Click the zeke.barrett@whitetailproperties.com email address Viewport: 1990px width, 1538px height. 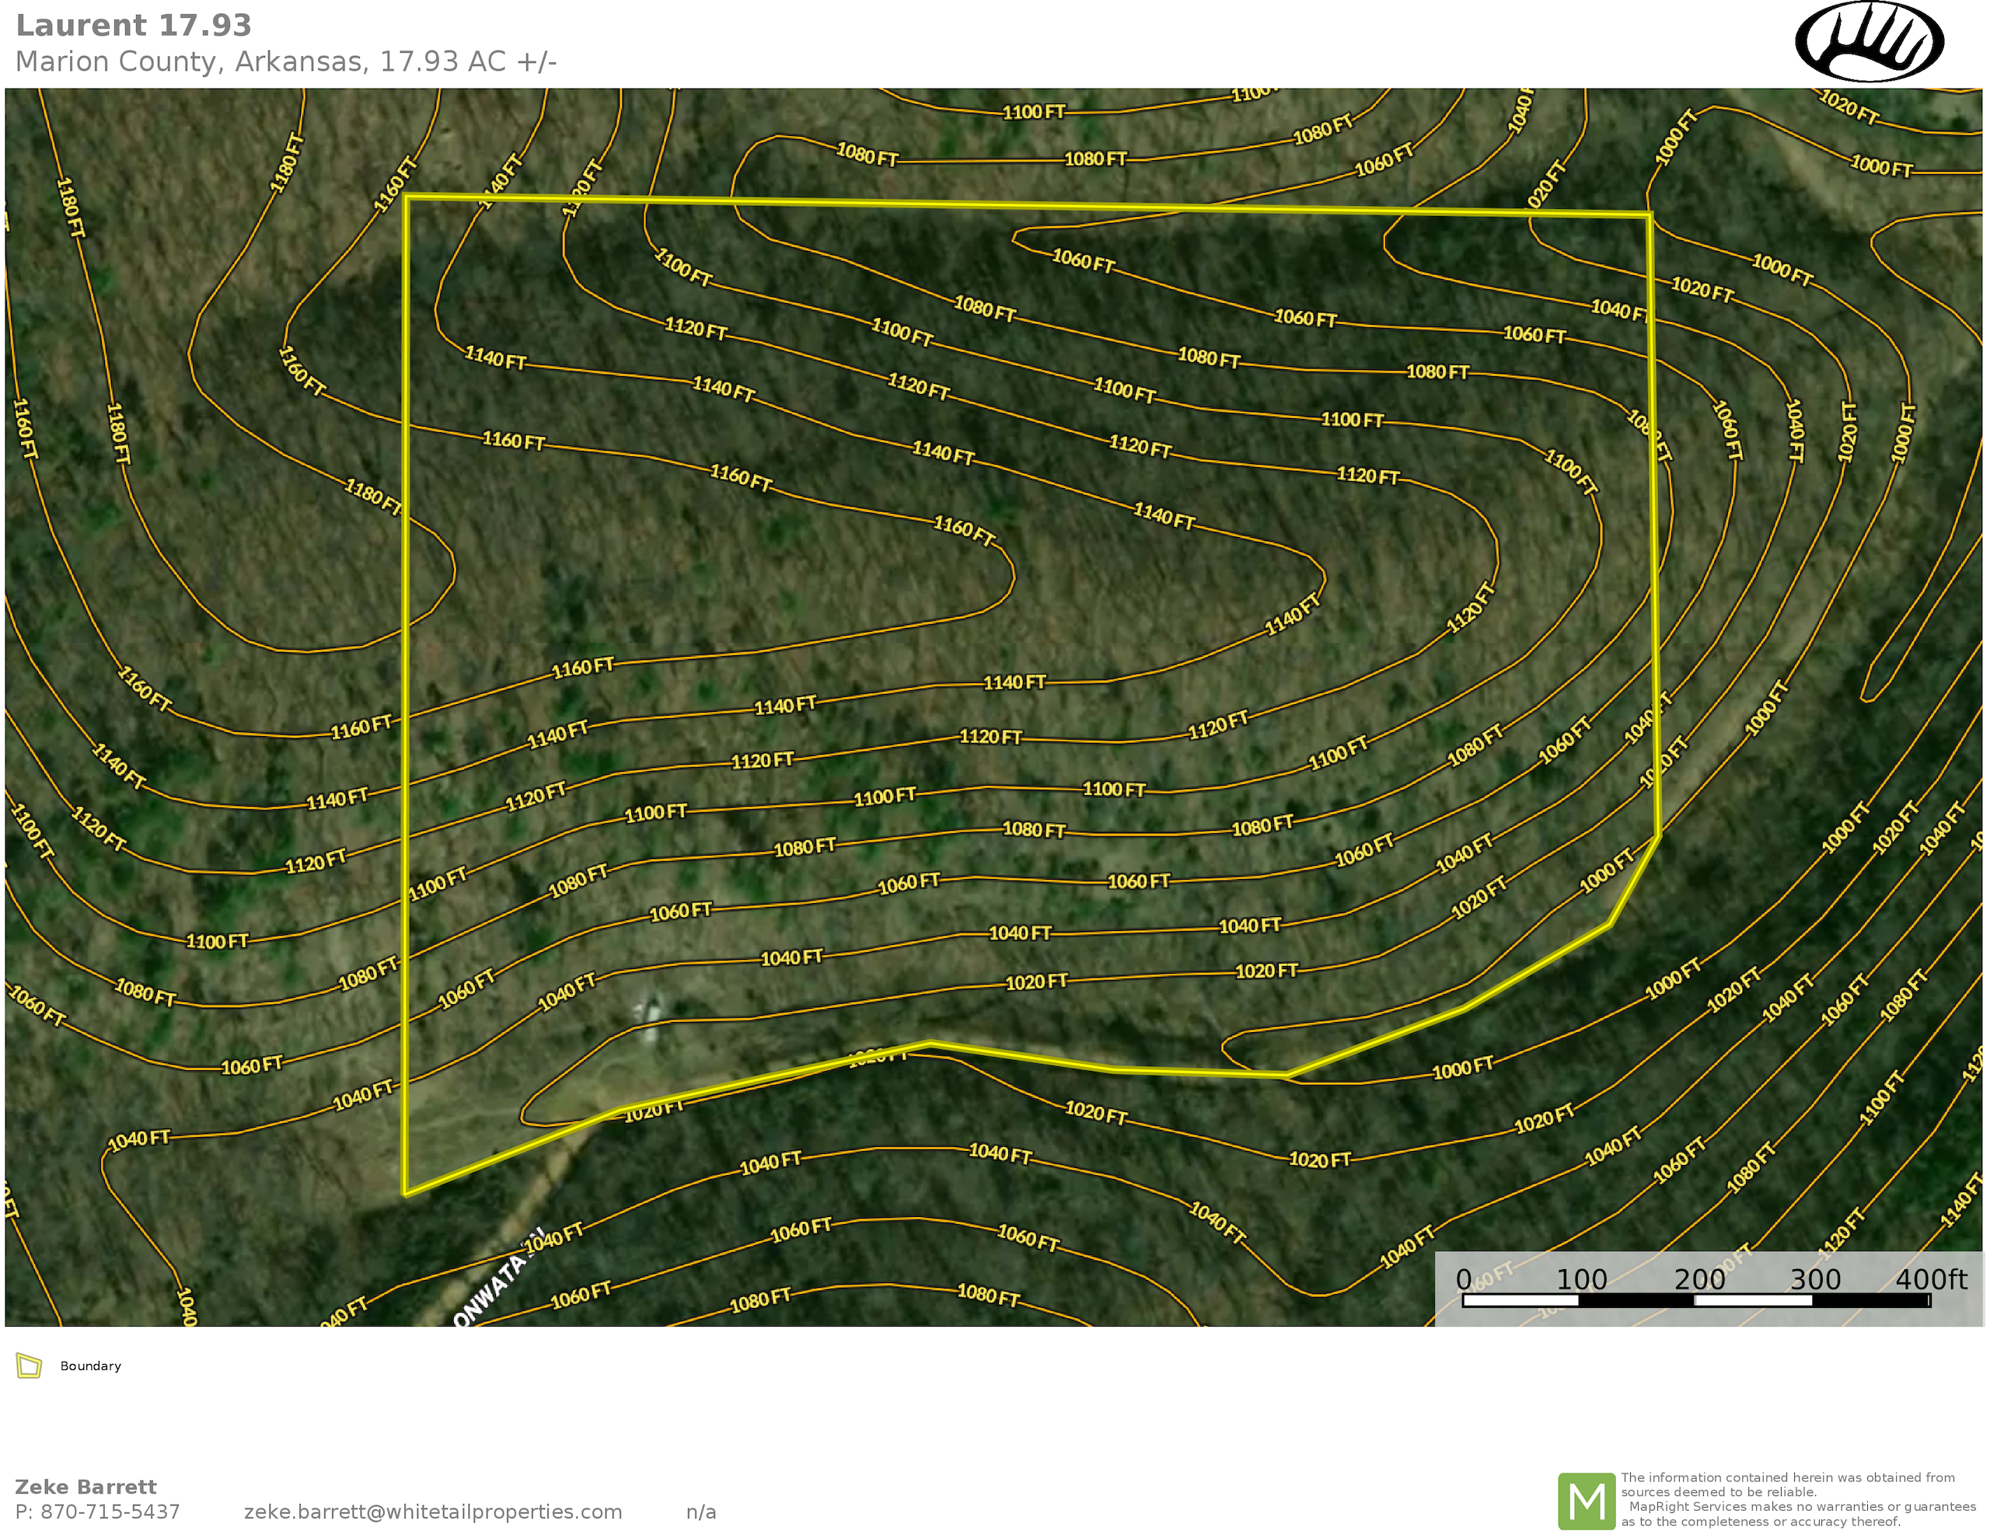(x=433, y=1512)
